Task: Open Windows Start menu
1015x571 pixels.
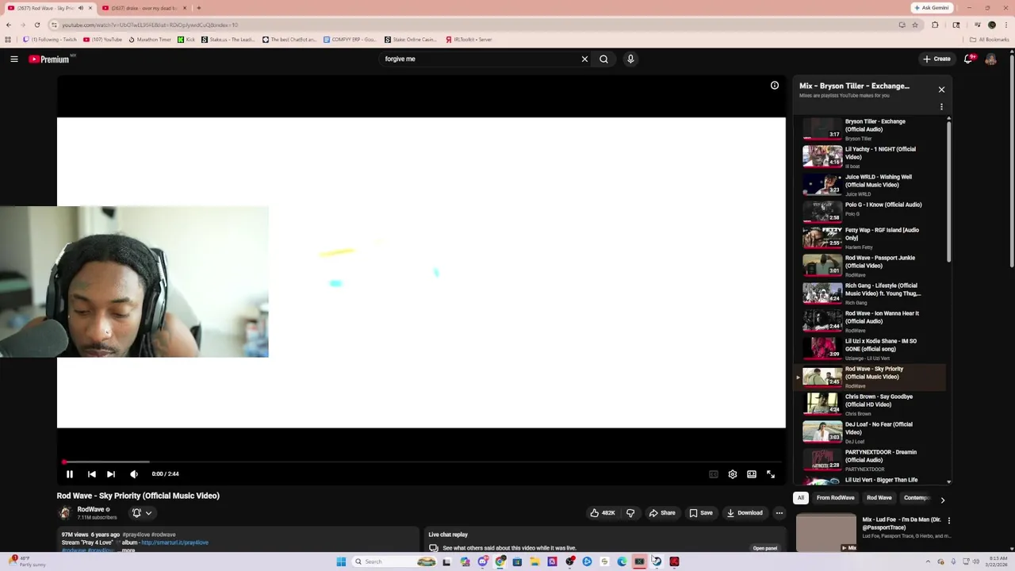Action: (341, 561)
